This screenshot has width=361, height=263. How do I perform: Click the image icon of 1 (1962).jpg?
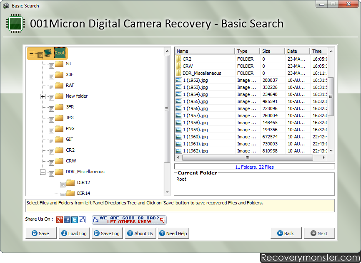pyautogui.click(x=179, y=151)
